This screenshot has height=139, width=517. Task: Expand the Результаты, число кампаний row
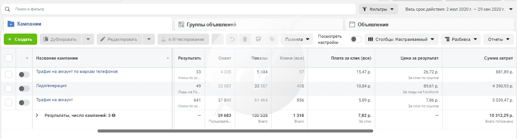coord(37,115)
